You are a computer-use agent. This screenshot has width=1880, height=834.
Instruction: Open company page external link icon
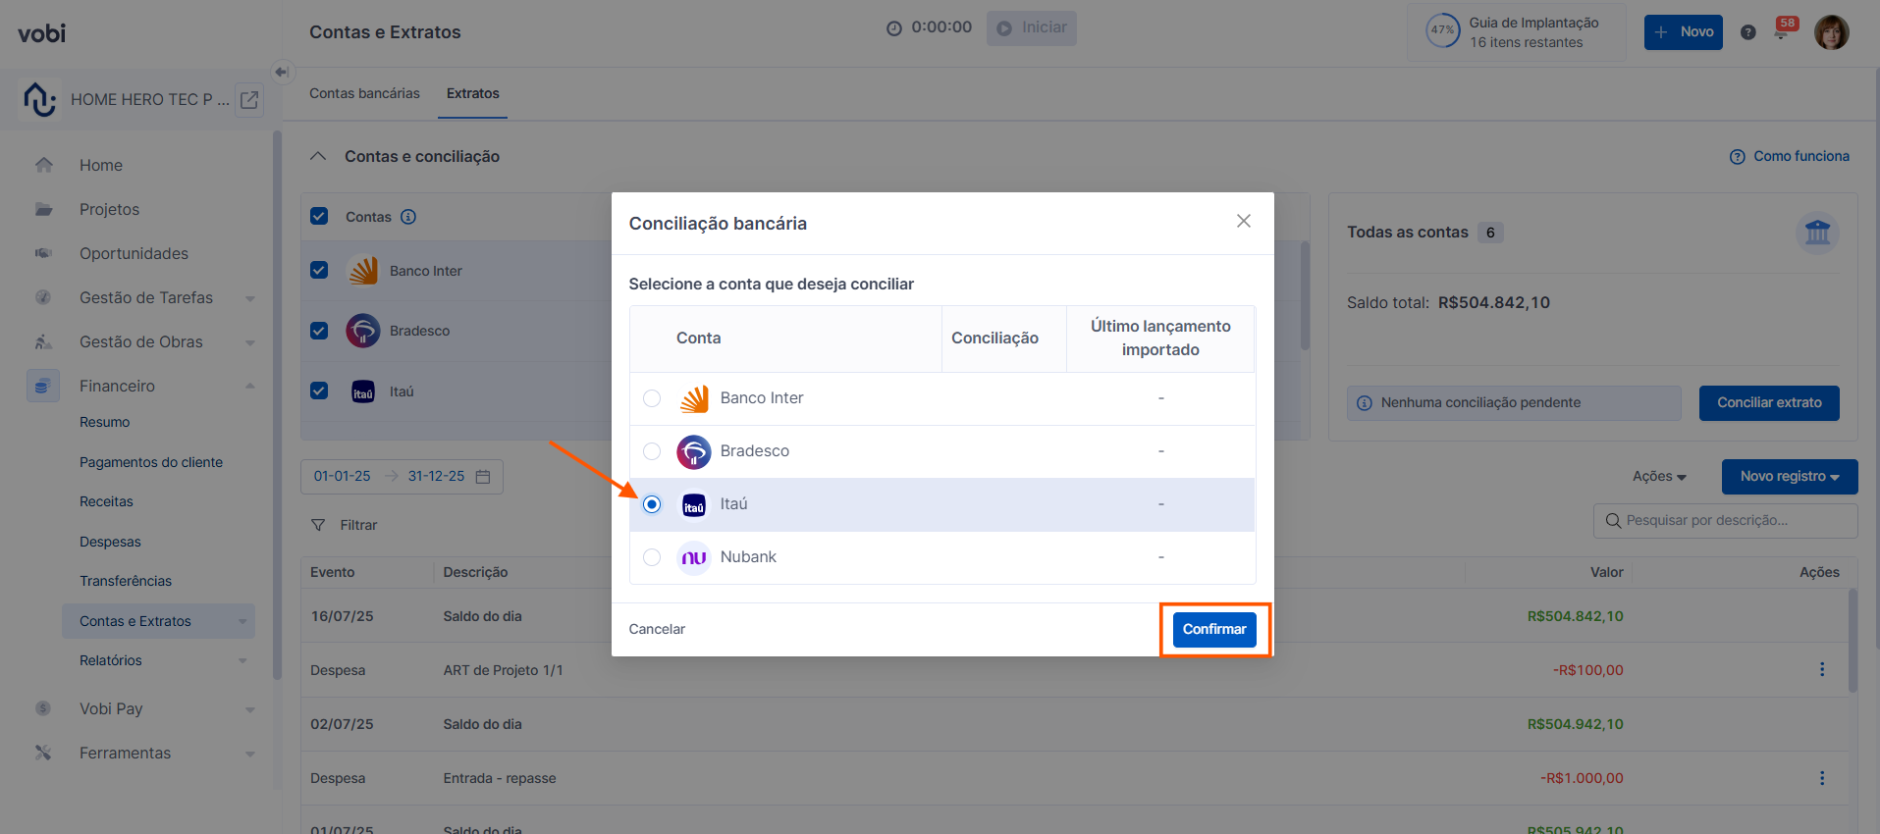(250, 99)
